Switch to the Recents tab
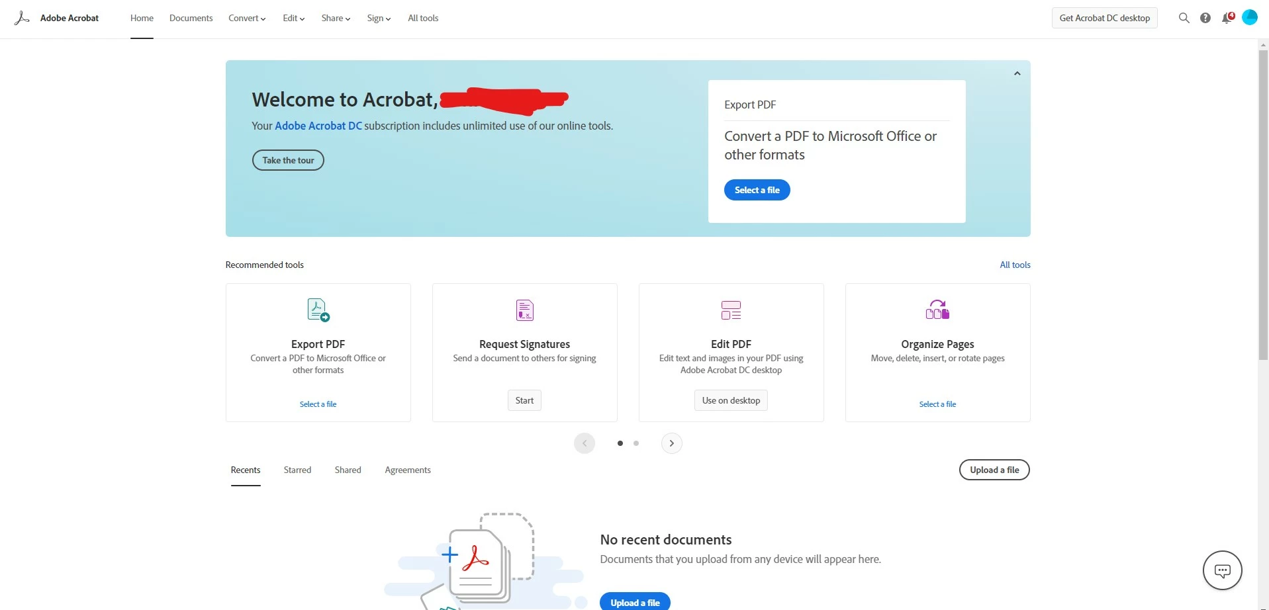This screenshot has width=1269, height=610. pos(246,470)
